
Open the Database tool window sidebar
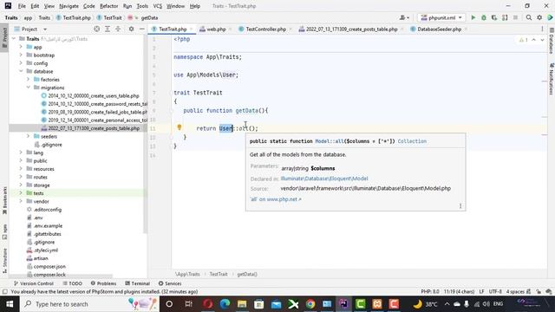(x=552, y=41)
